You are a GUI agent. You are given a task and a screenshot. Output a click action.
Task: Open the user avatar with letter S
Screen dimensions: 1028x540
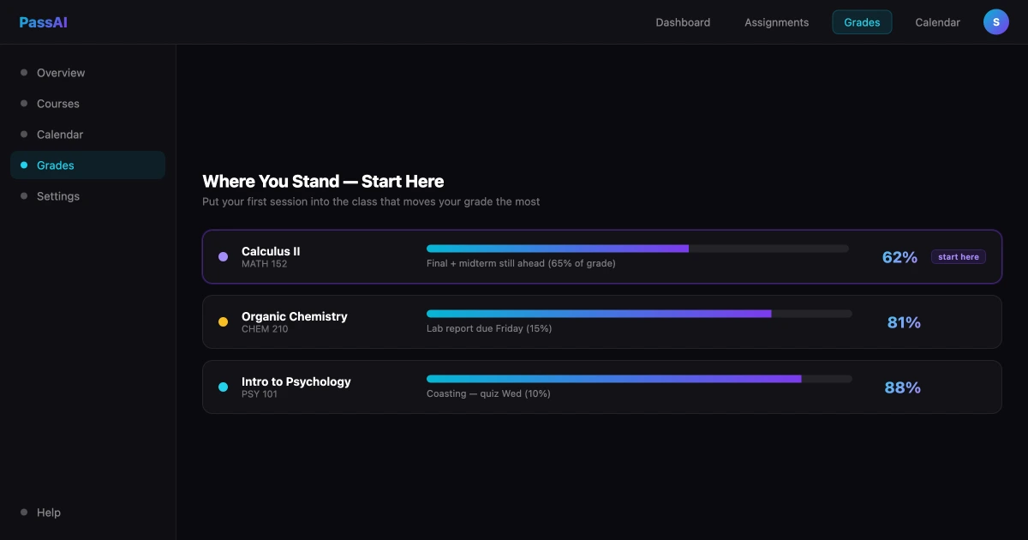(x=996, y=22)
